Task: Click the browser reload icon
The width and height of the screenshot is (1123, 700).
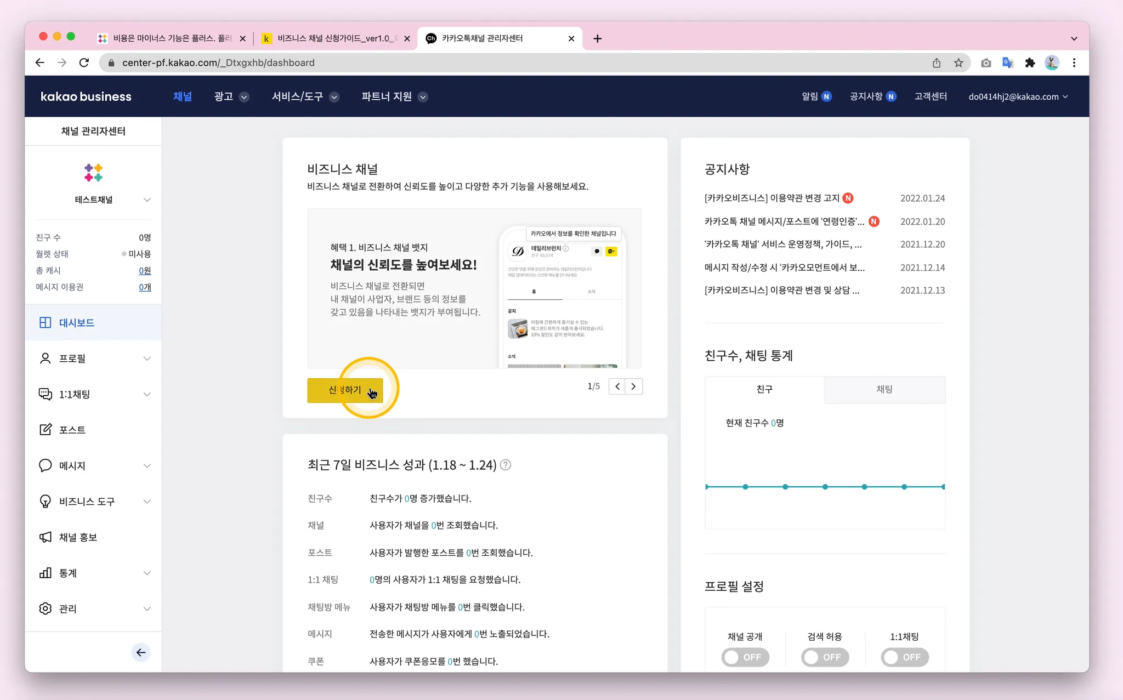Action: pyautogui.click(x=84, y=62)
